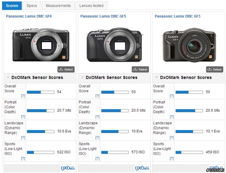Viewport: 226px width, 173px height.
Task: Open the [?] help for GF3 Sports Low-Light ISO
Action: [172, 159]
